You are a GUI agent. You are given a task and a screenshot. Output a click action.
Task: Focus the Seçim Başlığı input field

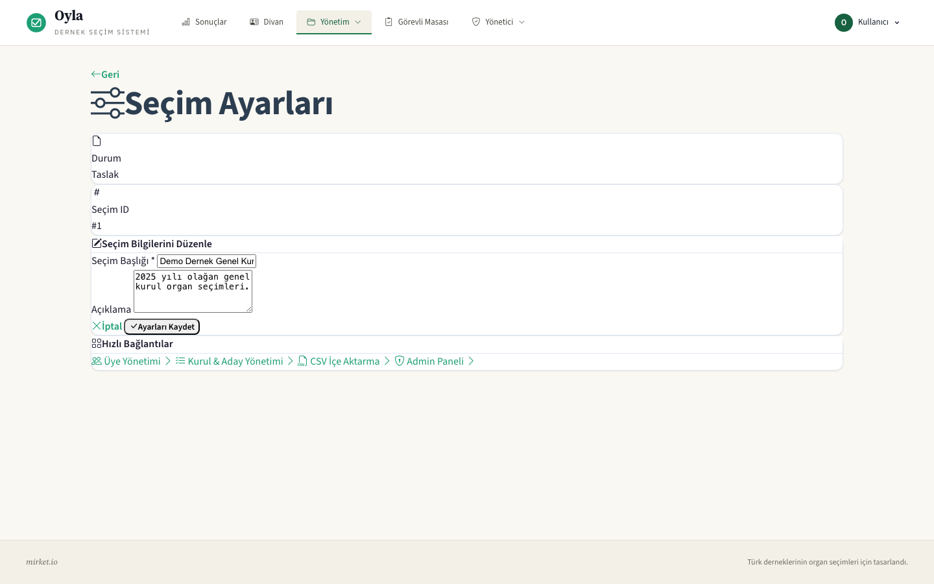click(x=207, y=261)
